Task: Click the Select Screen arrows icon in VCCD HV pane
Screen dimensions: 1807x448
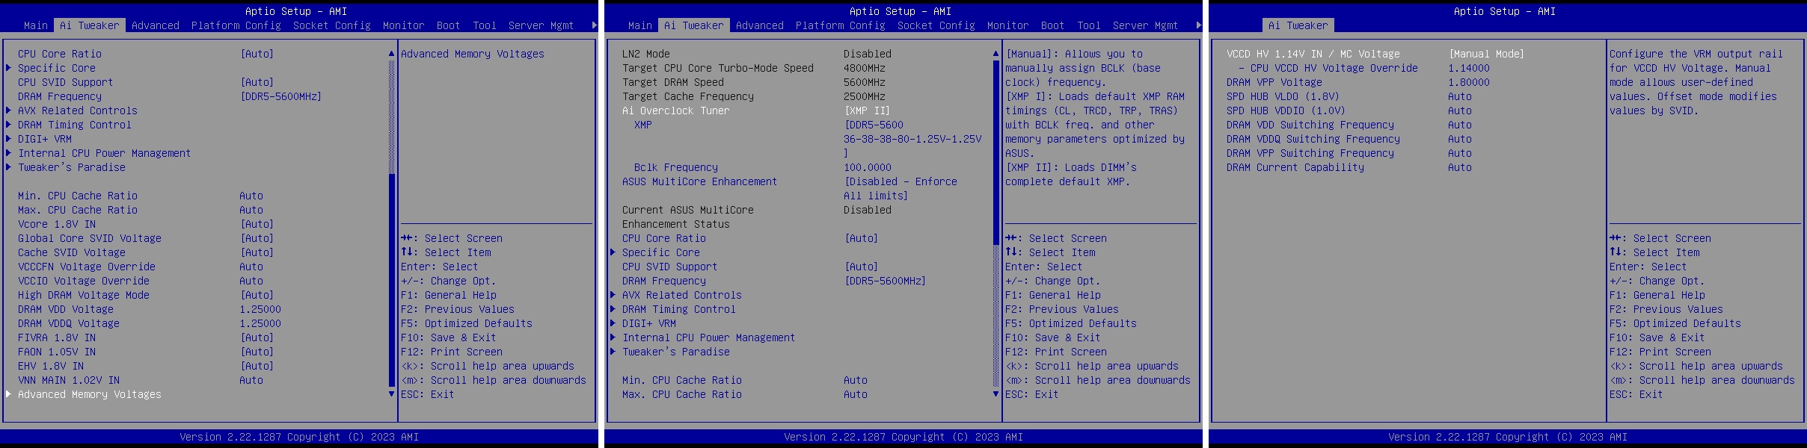Action: 1617,238
